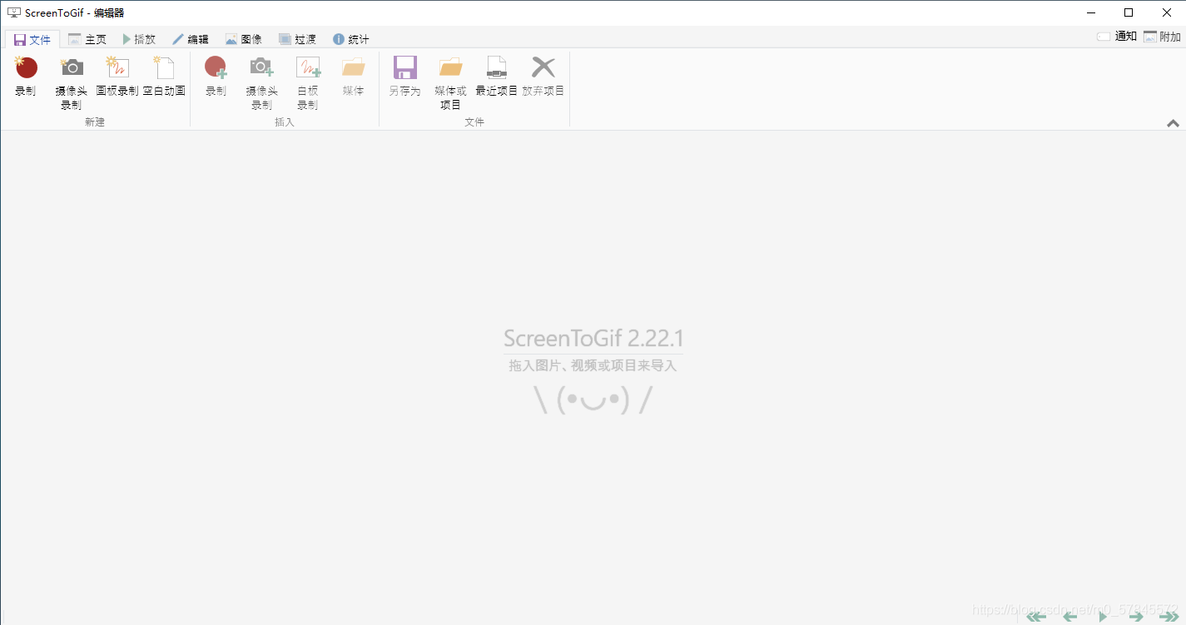Screen dimensions: 1186x625
Task: Collapse the ribbon with the chevron
Action: (x=1173, y=123)
